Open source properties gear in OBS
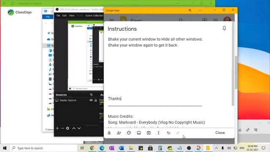The width and height of the screenshot is (270, 152). pyautogui.click(x=67, y=128)
